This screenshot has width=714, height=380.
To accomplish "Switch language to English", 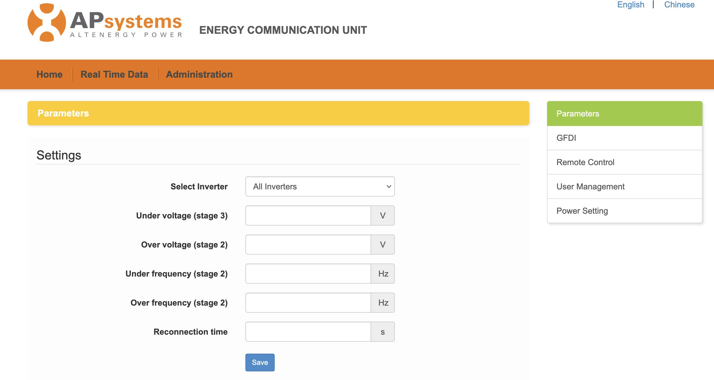I will (631, 5).
